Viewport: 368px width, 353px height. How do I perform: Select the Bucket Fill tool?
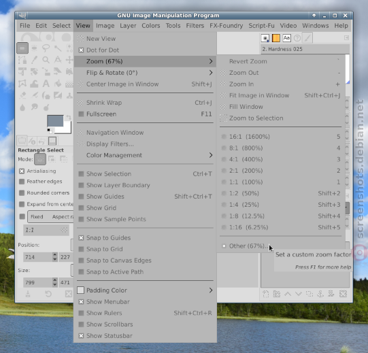(58, 84)
